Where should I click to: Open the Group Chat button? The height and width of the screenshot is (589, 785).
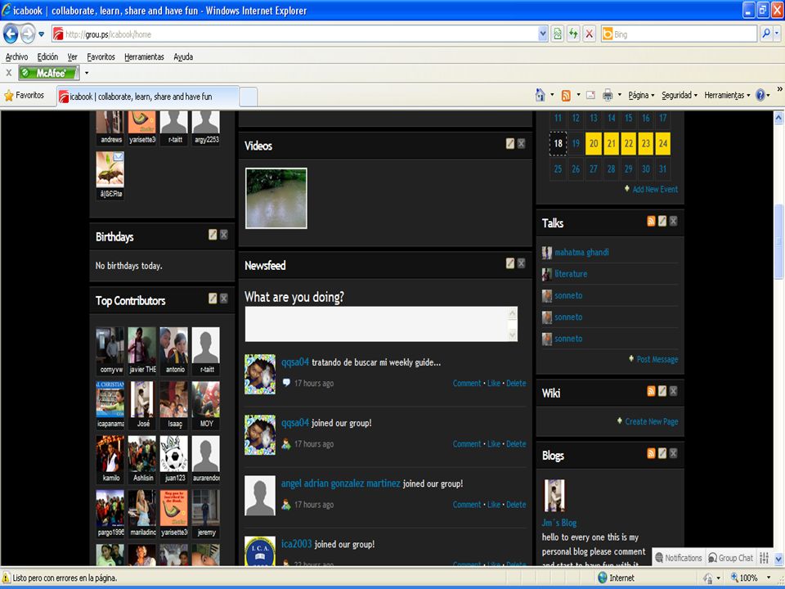tap(730, 557)
